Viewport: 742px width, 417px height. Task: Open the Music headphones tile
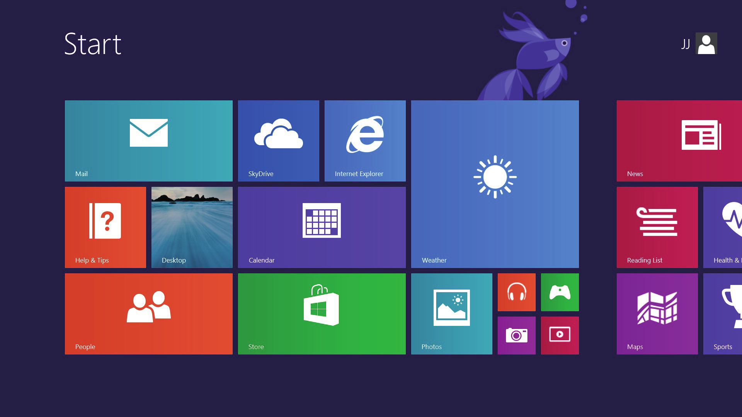click(x=517, y=292)
